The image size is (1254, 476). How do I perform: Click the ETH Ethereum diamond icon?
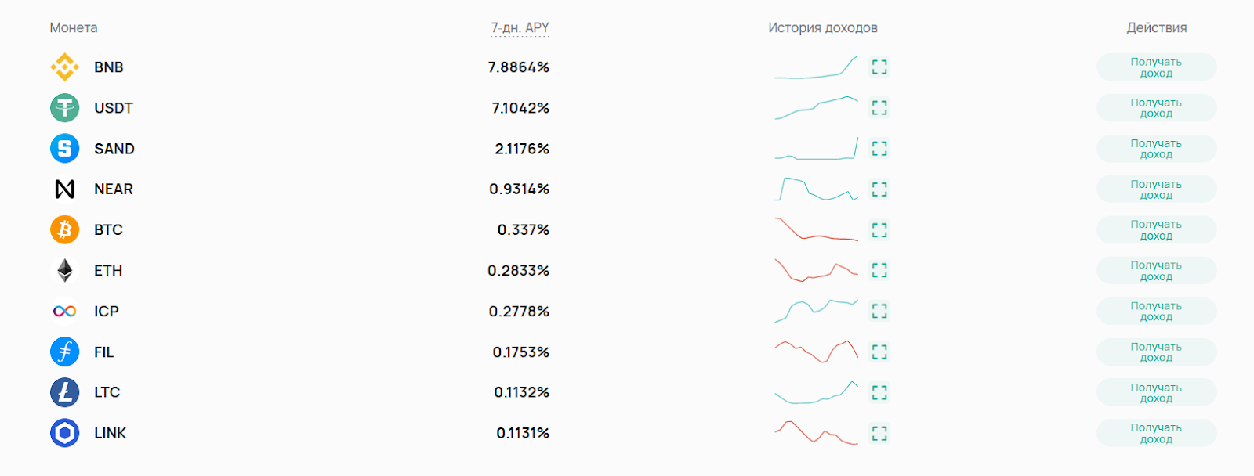(64, 270)
